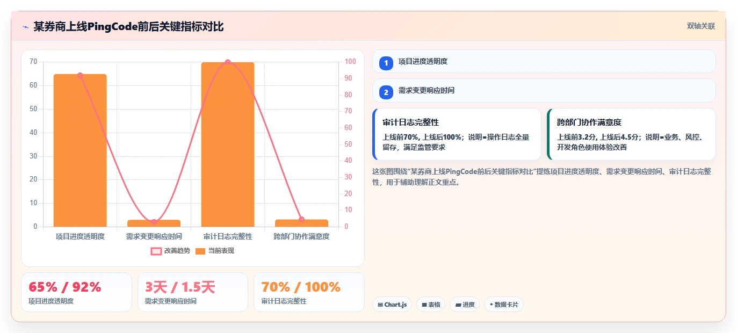Click the right axis value 100
The width and height of the screenshot is (737, 333).
[351, 62]
